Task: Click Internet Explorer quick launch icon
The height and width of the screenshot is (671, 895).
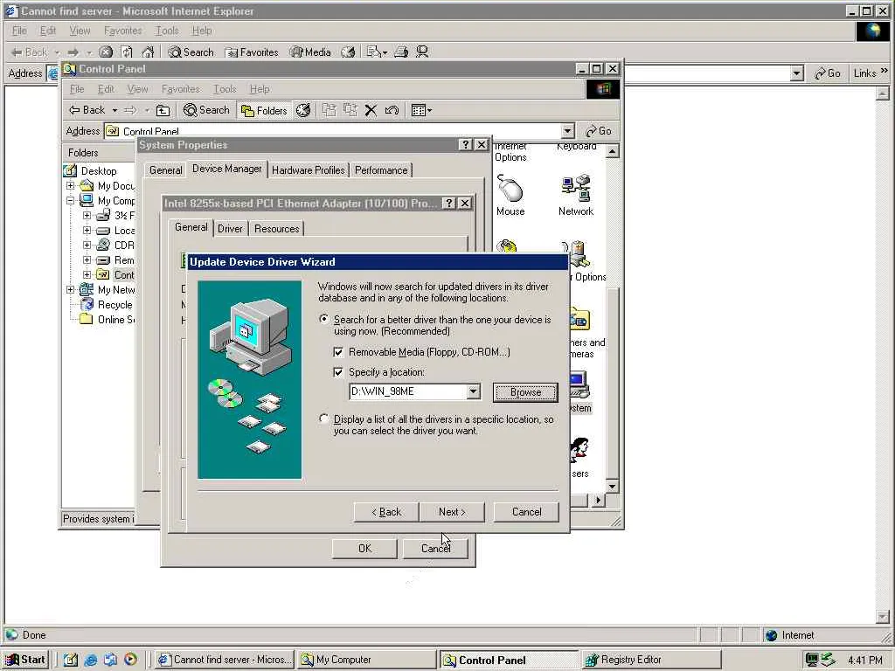Action: click(90, 660)
